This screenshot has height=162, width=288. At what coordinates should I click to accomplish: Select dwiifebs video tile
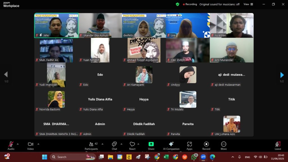click(x=144, y=25)
